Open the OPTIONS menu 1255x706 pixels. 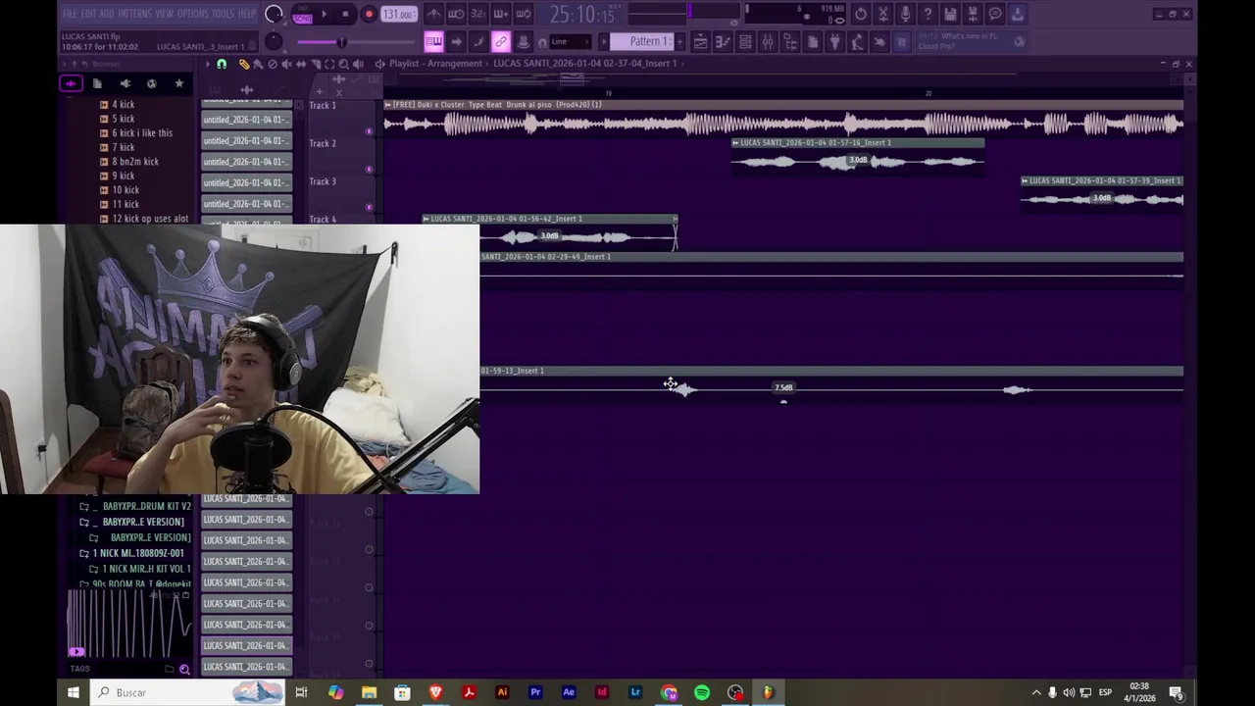click(x=192, y=14)
